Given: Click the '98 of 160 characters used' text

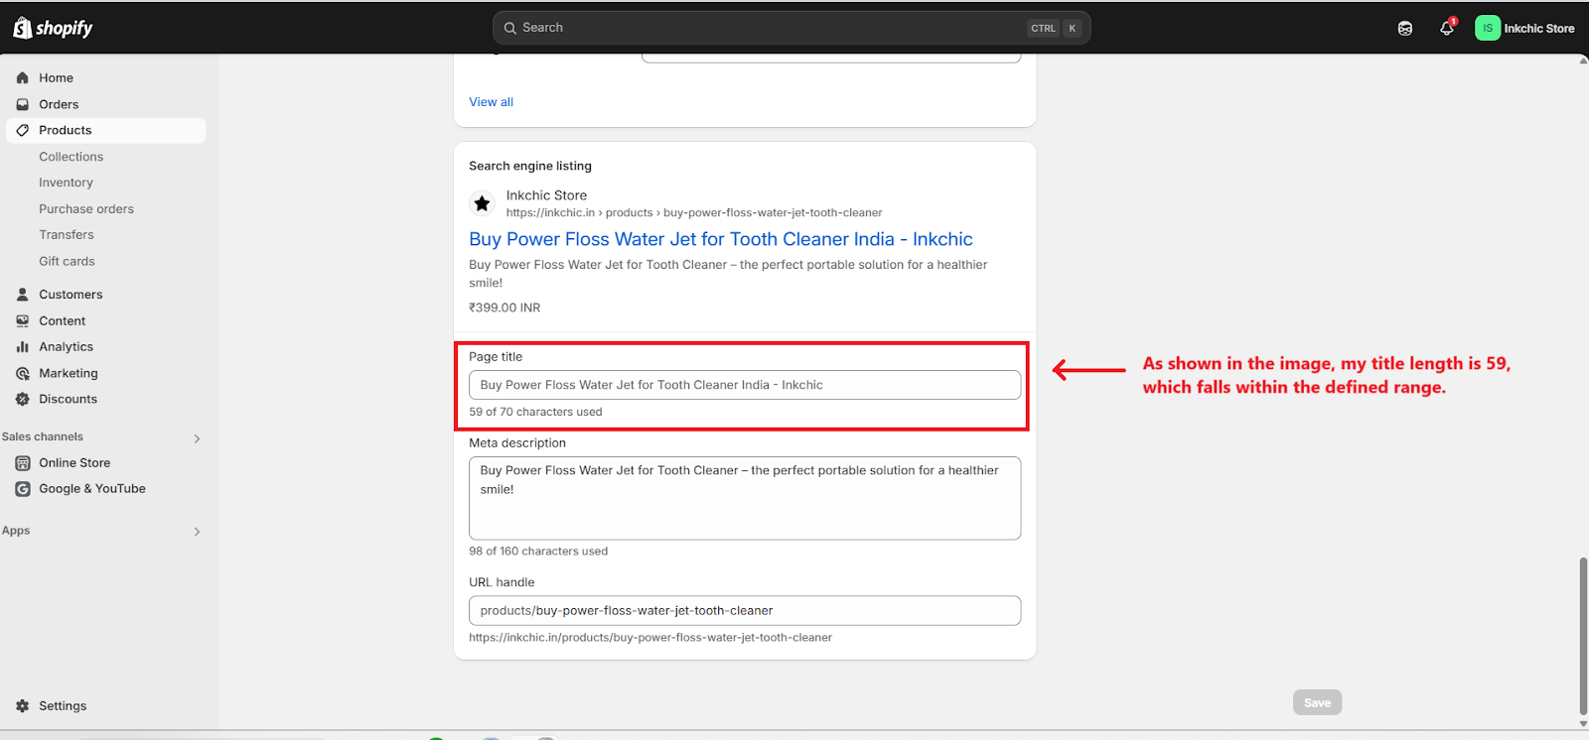Looking at the screenshot, I should click(x=538, y=552).
